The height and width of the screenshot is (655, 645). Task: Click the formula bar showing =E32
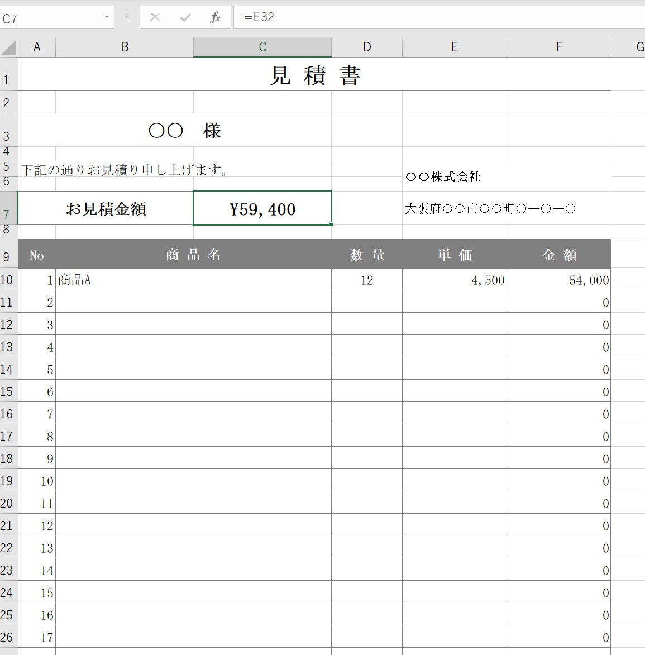pyautogui.click(x=438, y=17)
